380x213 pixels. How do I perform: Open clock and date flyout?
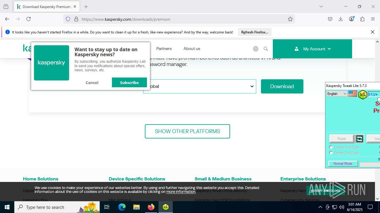(x=354, y=207)
